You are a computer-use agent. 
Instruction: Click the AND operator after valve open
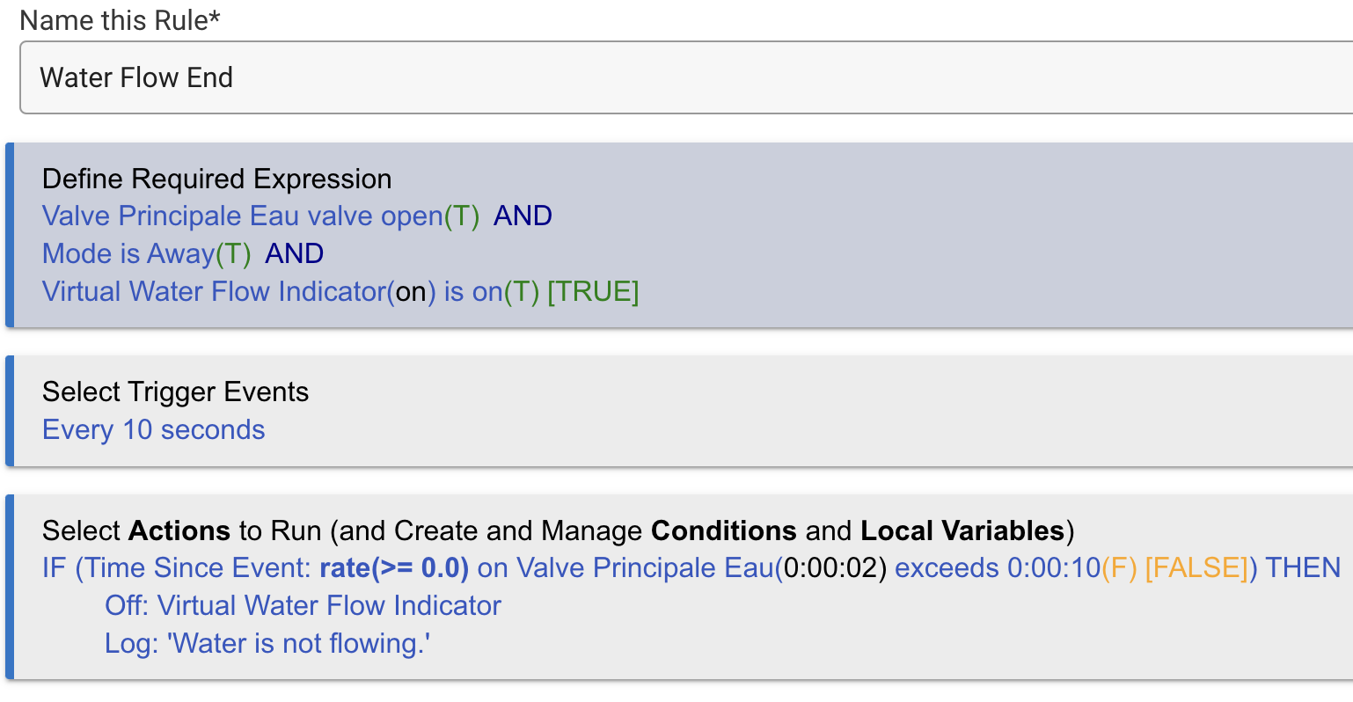click(523, 216)
